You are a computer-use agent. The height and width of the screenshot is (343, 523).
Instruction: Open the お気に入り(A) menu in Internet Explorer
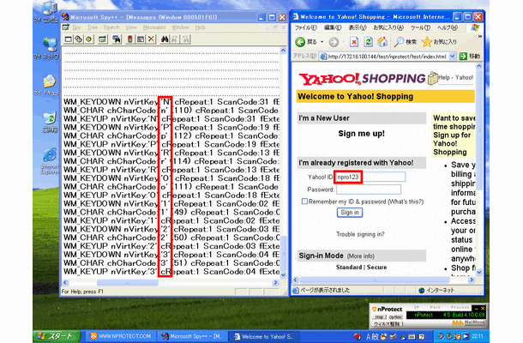pos(388,27)
